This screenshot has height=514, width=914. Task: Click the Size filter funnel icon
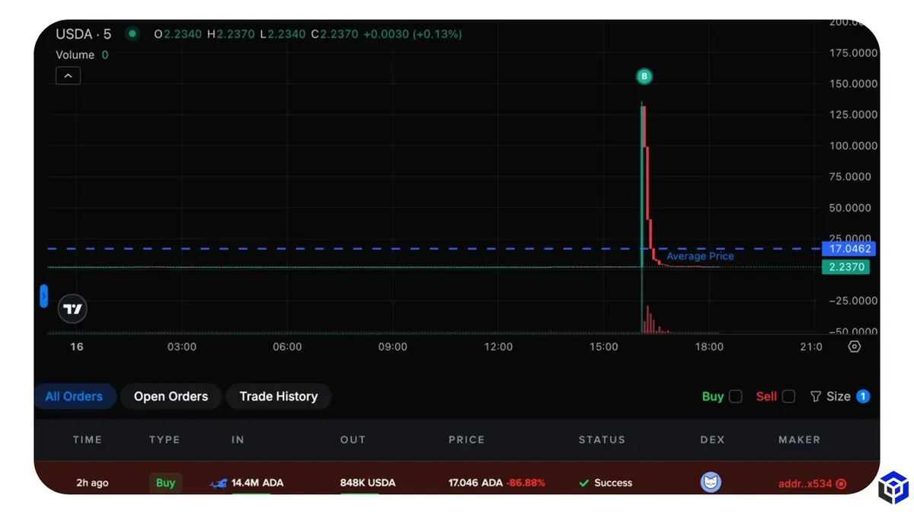click(x=816, y=397)
